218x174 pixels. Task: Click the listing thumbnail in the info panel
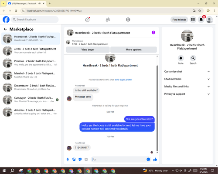187,36
